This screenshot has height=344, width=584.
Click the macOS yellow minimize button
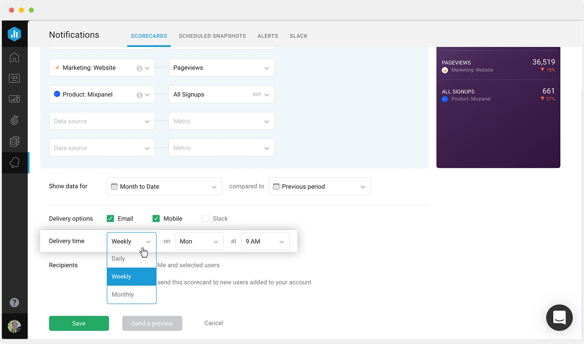(21, 10)
